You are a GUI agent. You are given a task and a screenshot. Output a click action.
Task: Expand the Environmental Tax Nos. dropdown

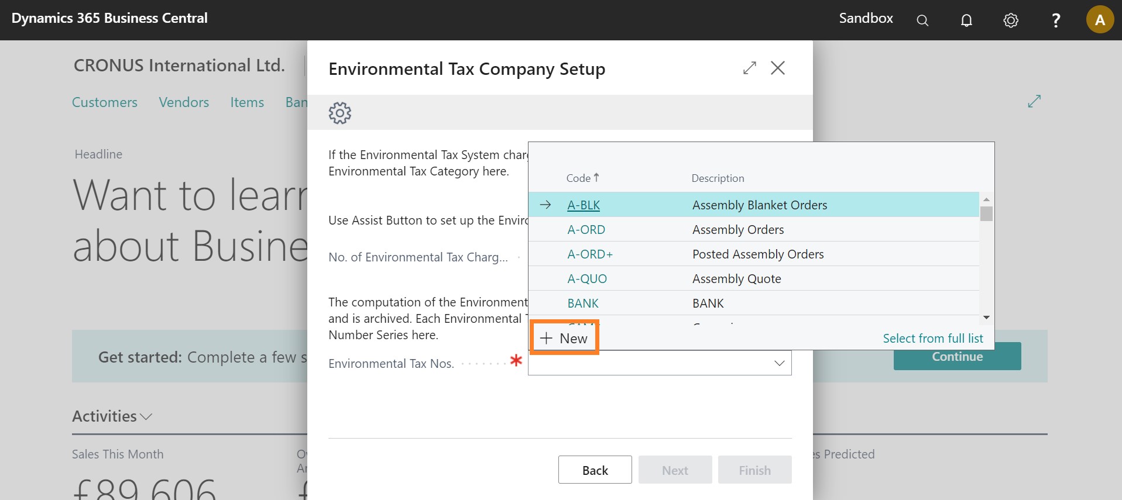779,363
